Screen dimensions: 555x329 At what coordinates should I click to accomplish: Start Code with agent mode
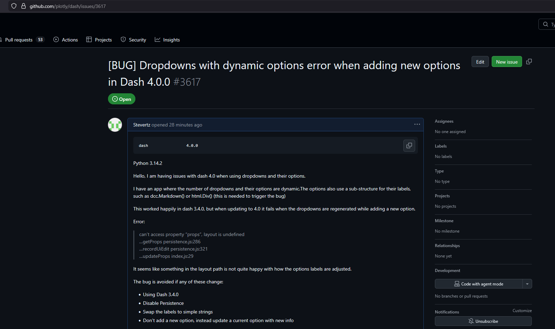coord(478,284)
